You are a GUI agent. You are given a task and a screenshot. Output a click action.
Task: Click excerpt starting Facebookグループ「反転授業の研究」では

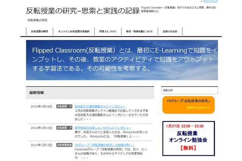111,153
